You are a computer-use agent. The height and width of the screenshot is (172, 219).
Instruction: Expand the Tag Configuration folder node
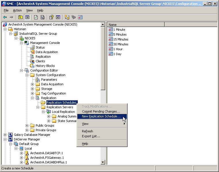[x=32, y=93]
